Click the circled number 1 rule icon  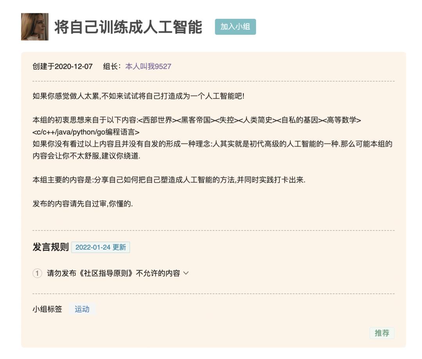click(x=37, y=273)
